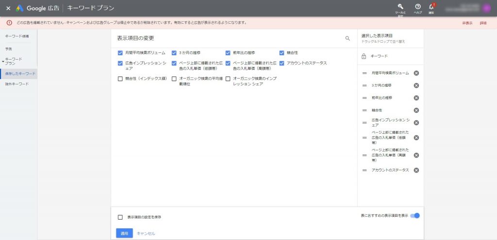Remove アカウントのステータス from selected columns
This screenshot has width=497, height=240.
pyautogui.click(x=416, y=170)
